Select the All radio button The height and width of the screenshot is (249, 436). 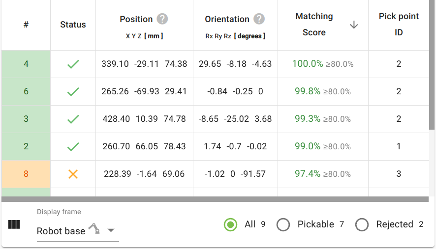230,224
